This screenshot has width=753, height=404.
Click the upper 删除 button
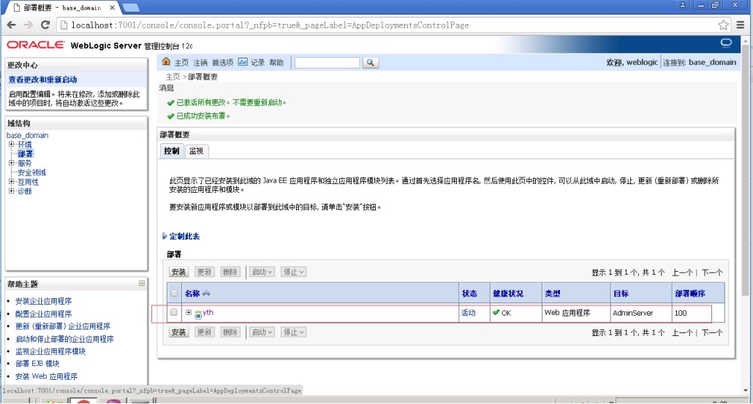230,272
